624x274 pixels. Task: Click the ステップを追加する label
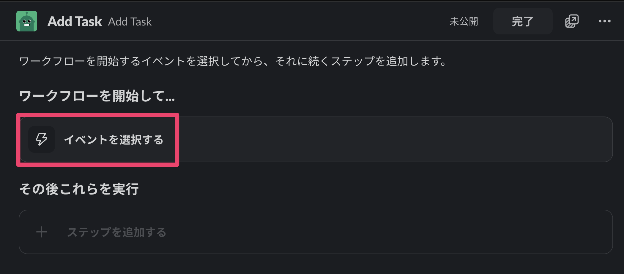tap(117, 232)
